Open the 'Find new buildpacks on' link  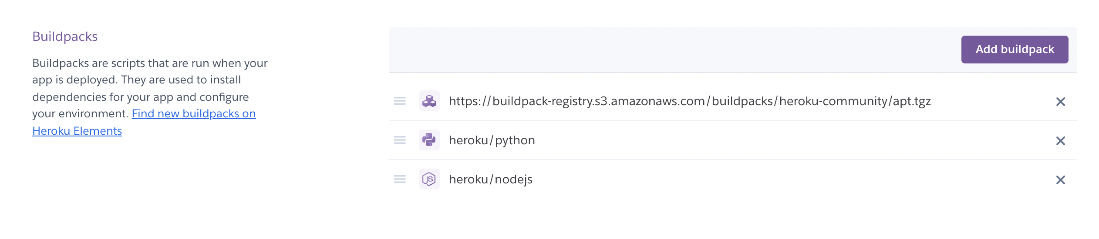point(194,113)
